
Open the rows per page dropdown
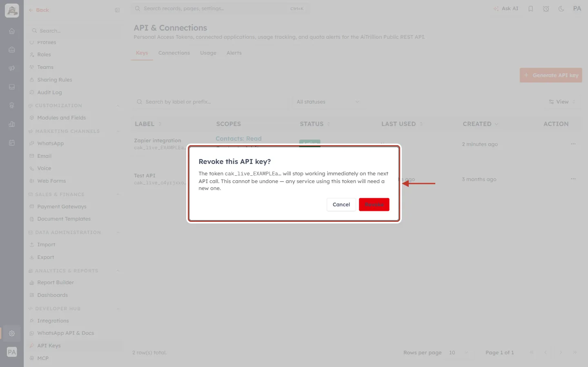pos(459,353)
